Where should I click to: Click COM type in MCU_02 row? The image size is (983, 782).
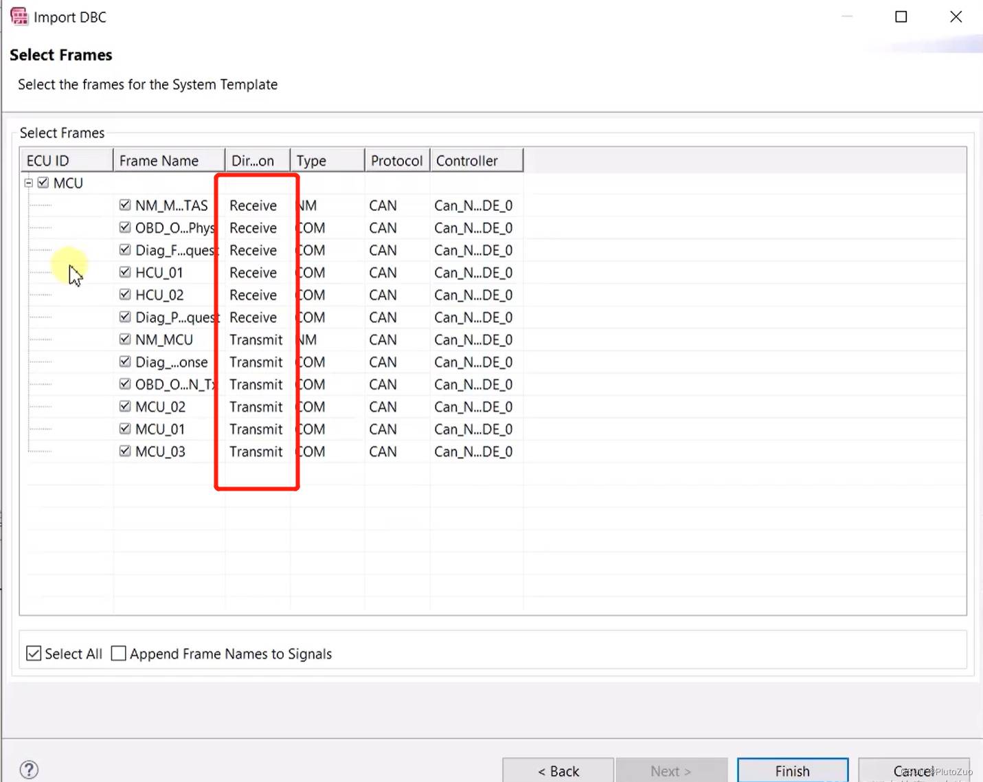click(x=310, y=407)
